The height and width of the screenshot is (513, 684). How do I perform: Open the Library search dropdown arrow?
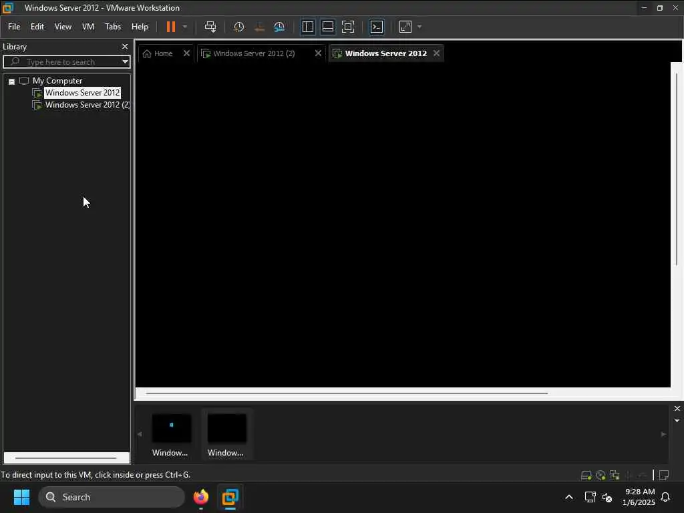[125, 62]
